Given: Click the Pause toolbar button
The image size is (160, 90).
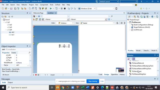Looking at the screenshot, I should (x=62, y=8).
